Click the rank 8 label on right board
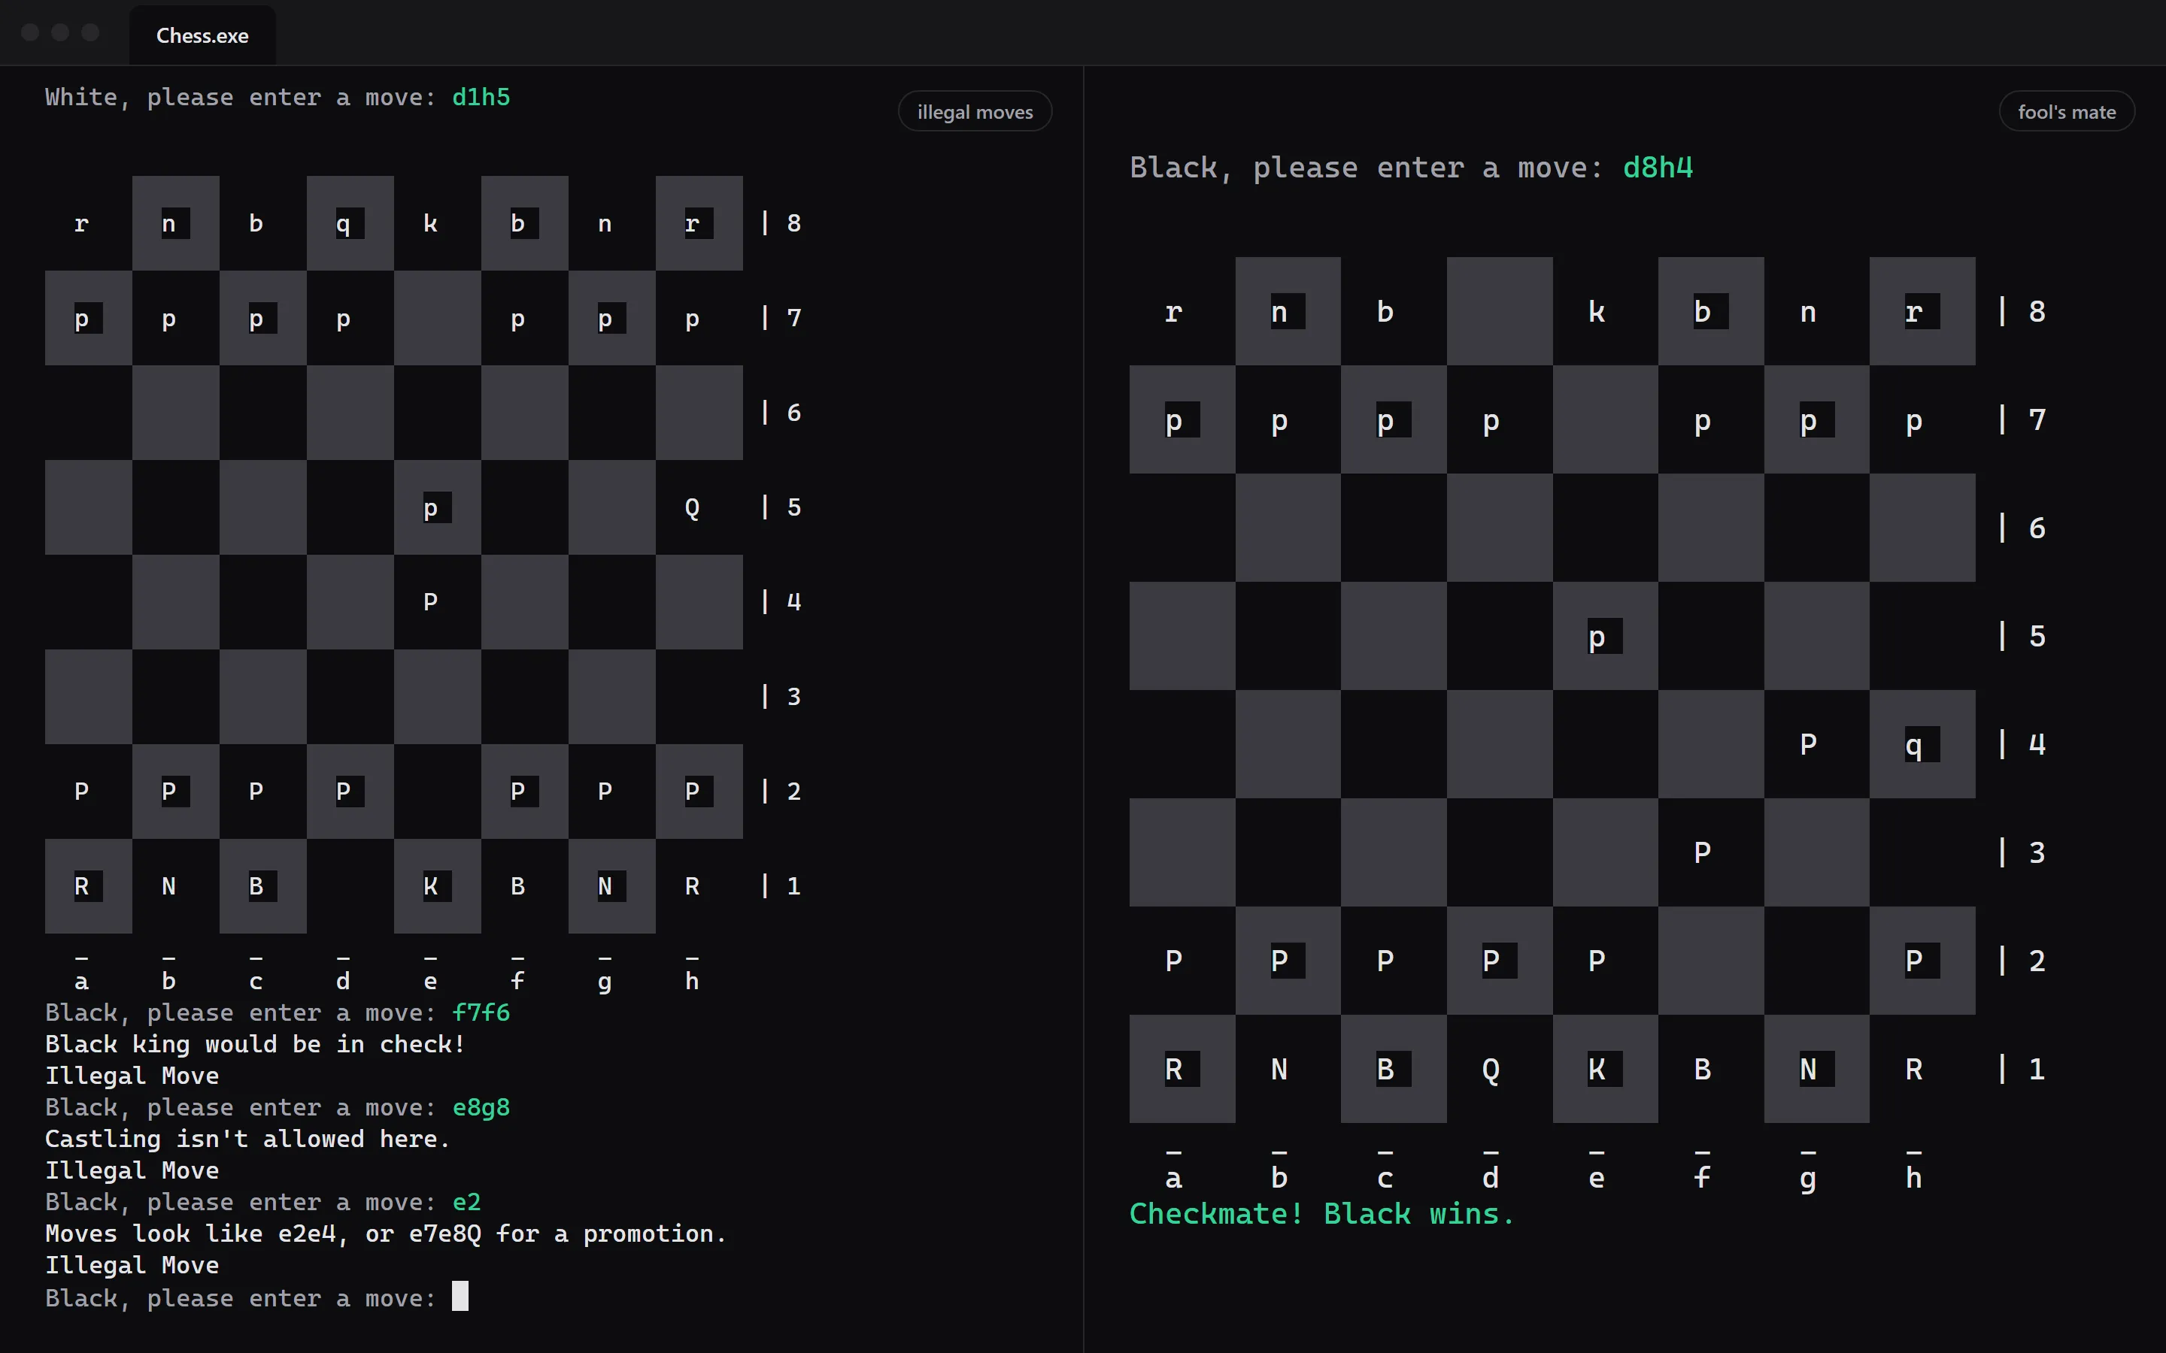Viewport: 2166px width, 1353px height. click(2037, 311)
